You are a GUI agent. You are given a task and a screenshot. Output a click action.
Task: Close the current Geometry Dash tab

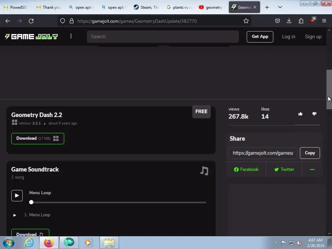click(255, 7)
